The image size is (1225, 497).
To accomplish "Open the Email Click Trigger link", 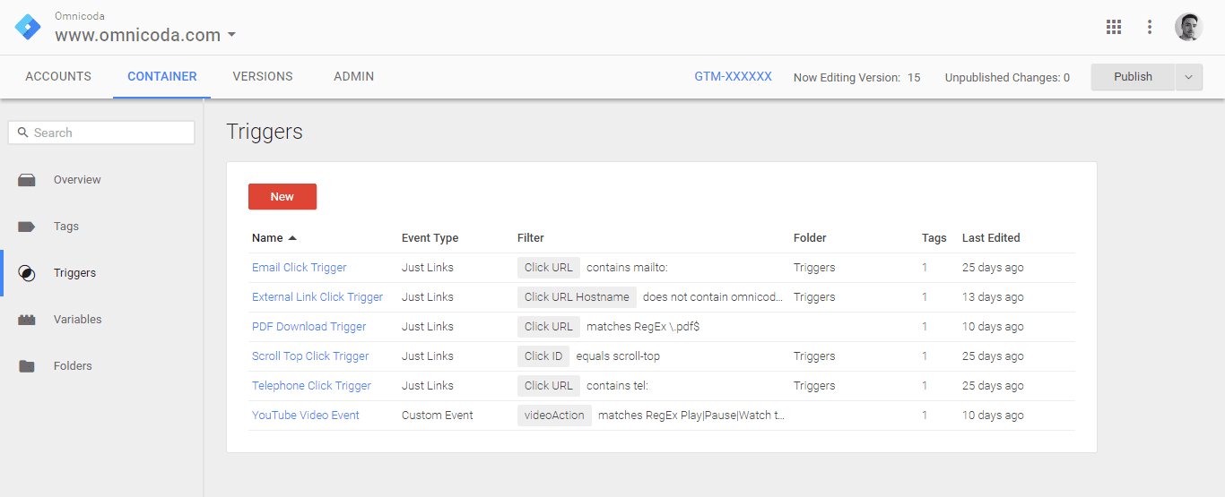I will 299,268.
